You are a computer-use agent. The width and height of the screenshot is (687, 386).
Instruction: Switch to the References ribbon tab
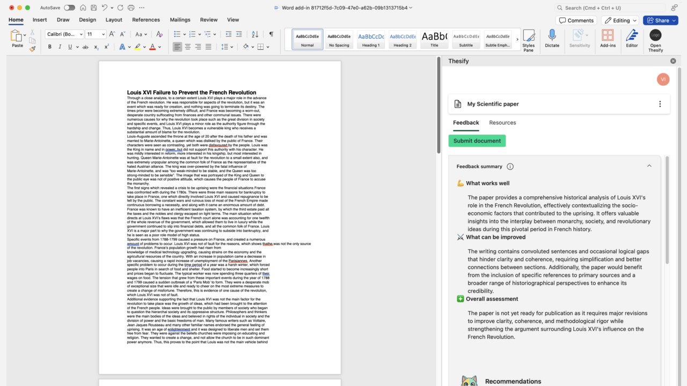coord(146,20)
